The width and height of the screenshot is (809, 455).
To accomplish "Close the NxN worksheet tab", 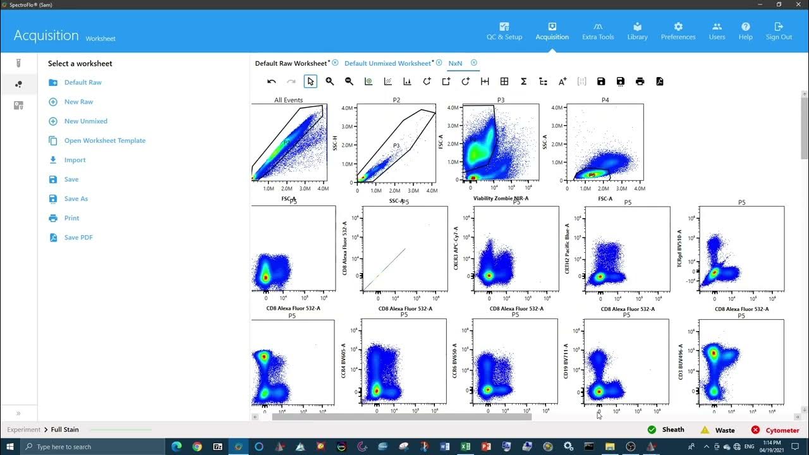I will pos(474,63).
